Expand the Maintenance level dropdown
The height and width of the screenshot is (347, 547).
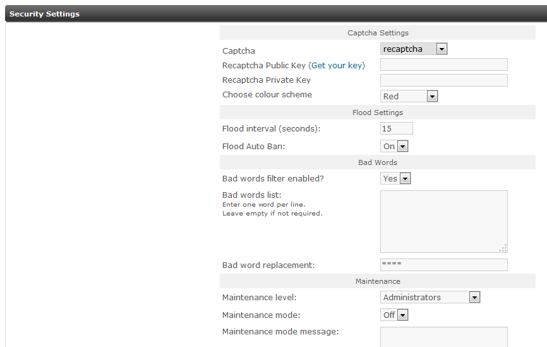pos(430,297)
